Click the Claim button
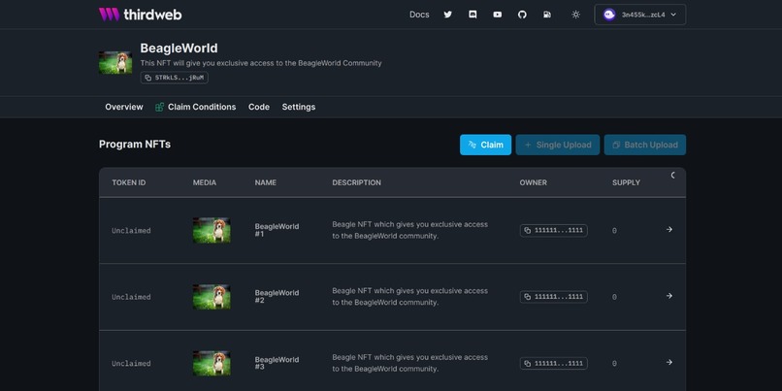The width and height of the screenshot is (782, 391). (485, 145)
